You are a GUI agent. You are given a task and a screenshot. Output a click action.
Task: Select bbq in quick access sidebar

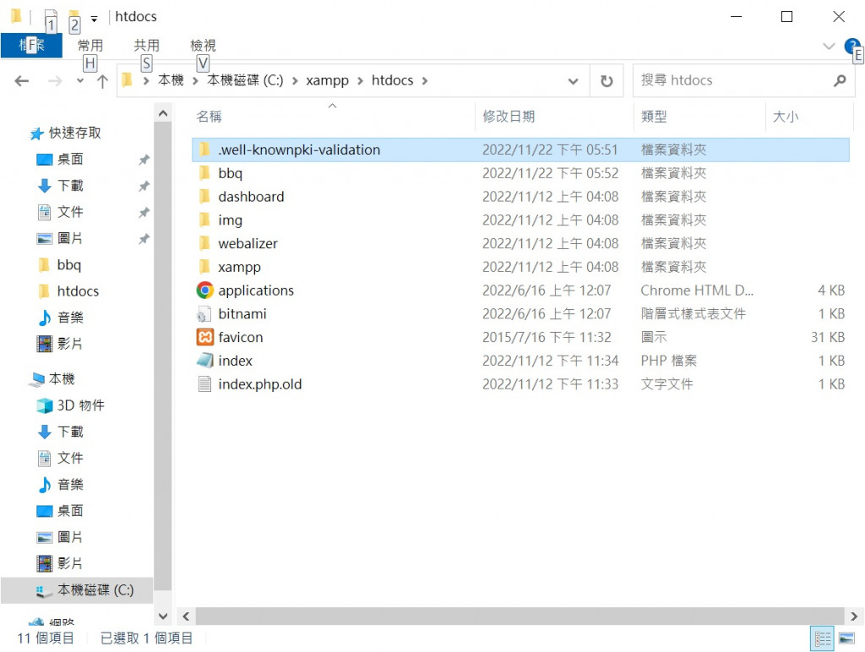(60, 265)
